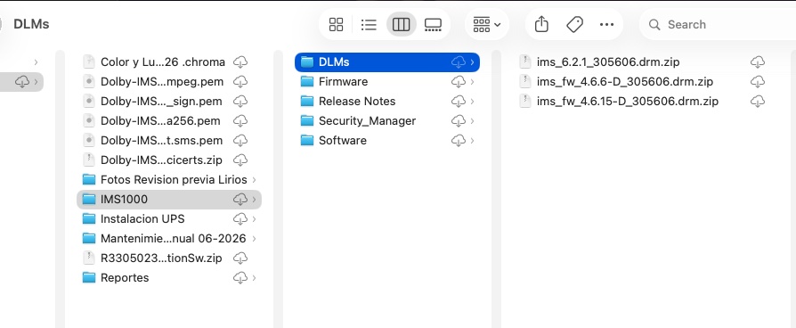The image size is (796, 328).
Task: Select column view mode
Action: pos(401,24)
